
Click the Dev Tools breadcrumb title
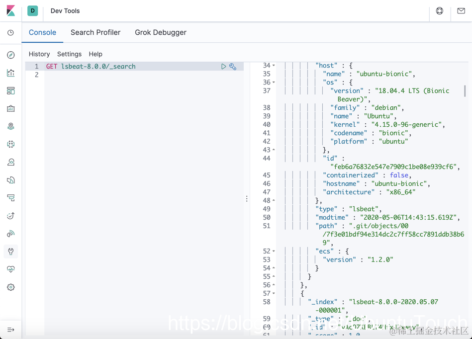[65, 11]
